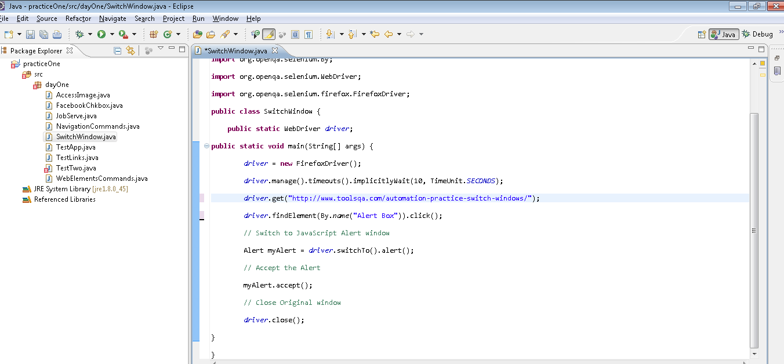Click the Collapse All icon in Package Explorer
784x364 pixels.
point(118,50)
